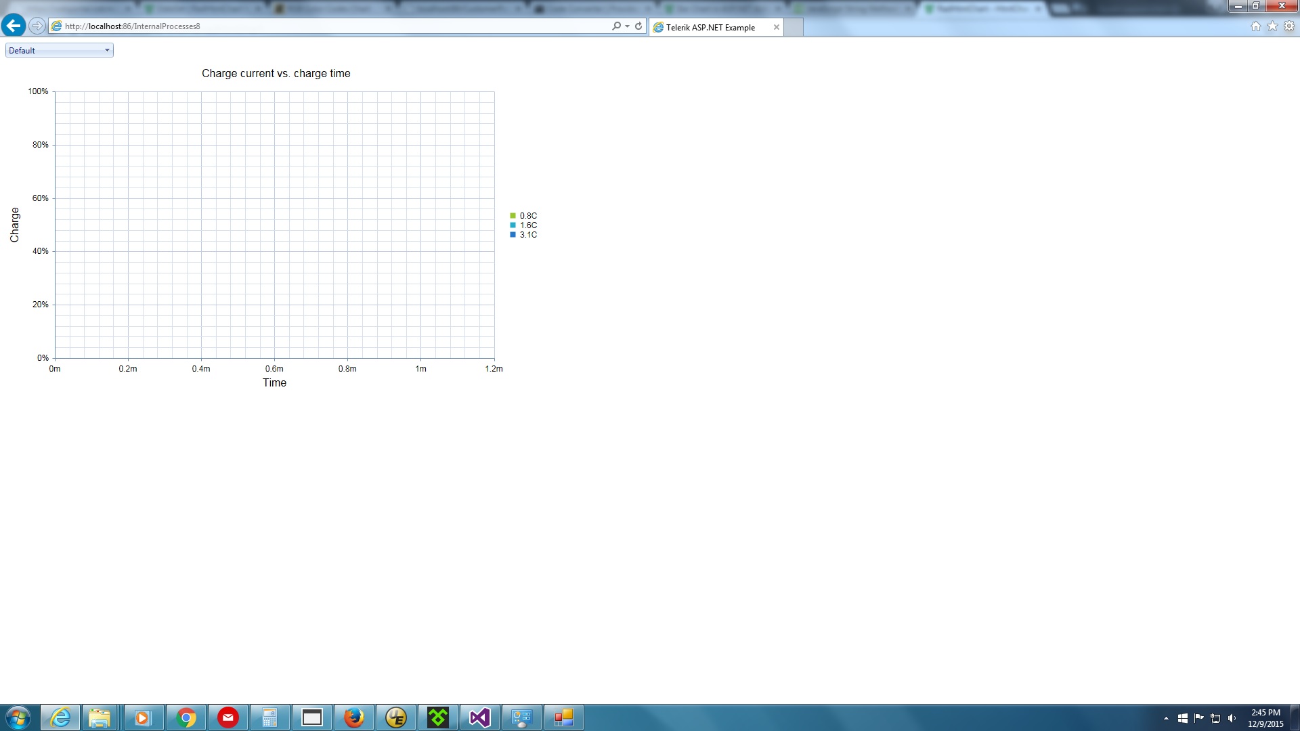Viewport: 1300px width, 731px height.
Task: Open the IE Home page icon
Action: [x=1255, y=26]
